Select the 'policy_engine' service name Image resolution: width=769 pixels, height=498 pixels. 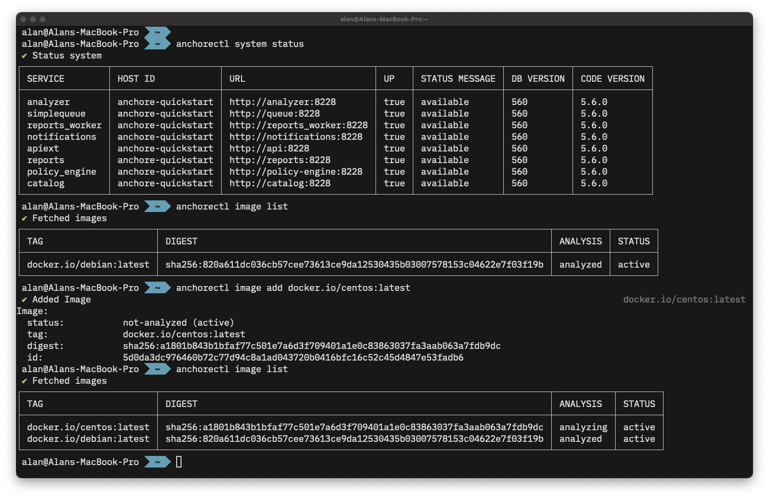pos(61,172)
